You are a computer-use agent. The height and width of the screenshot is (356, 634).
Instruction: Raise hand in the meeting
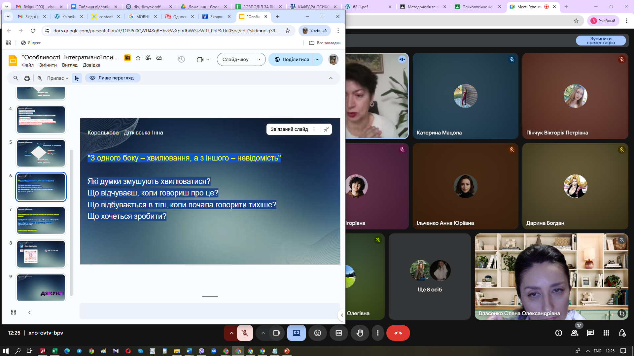click(x=360, y=333)
